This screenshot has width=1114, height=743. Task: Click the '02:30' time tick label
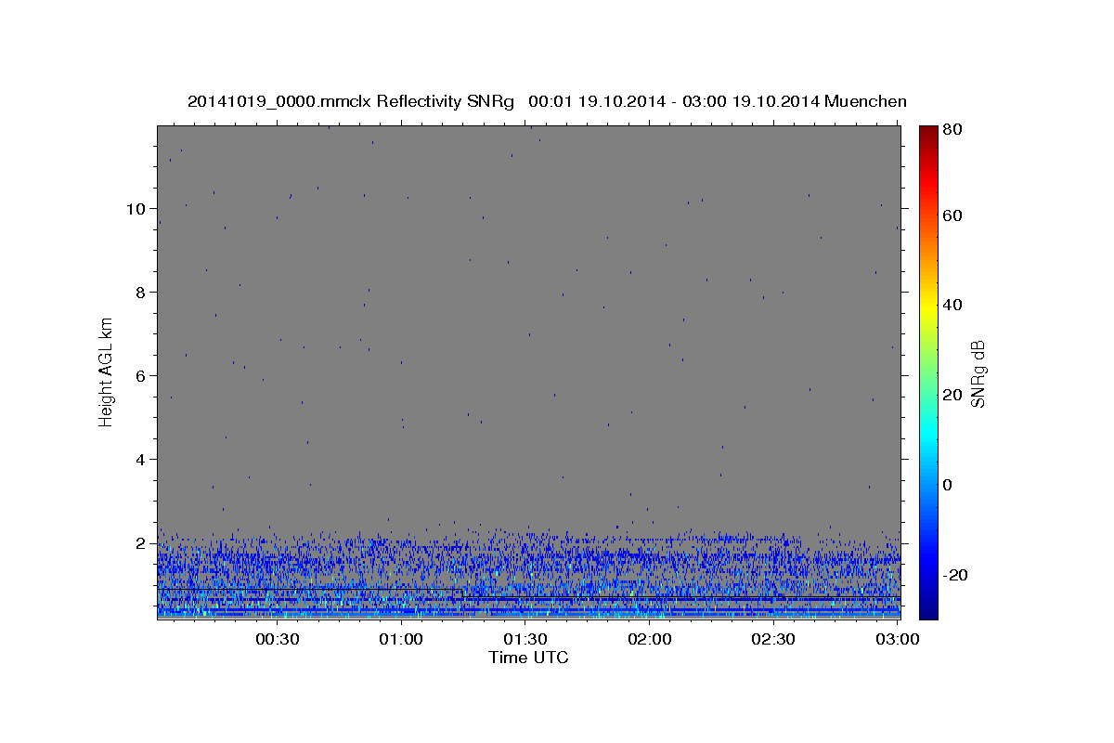(x=773, y=639)
